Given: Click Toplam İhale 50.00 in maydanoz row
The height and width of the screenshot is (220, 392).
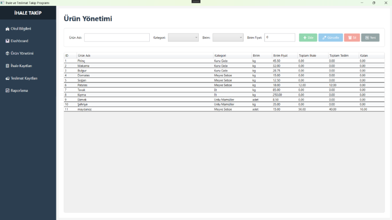Looking at the screenshot, I should [302, 109].
